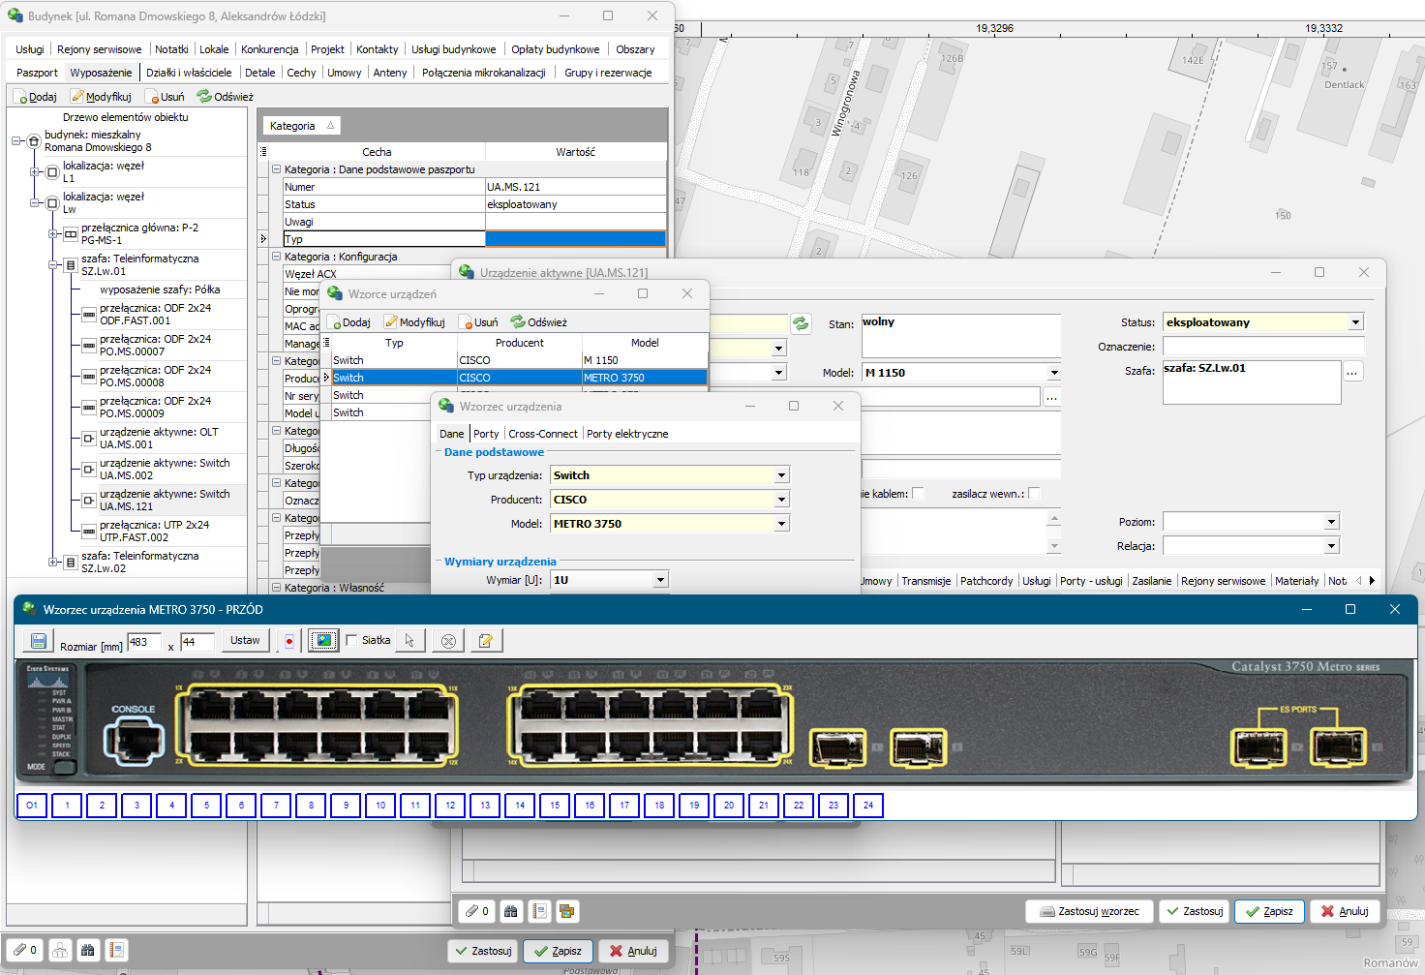This screenshot has height=975, width=1425.
Task: Open attachments paperclip in Budynek window bottom bar
Action: [x=24, y=950]
